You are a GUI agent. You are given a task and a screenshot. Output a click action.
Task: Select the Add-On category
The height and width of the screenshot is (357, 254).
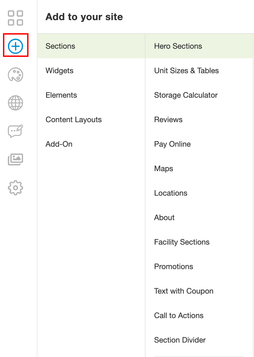coord(59,144)
